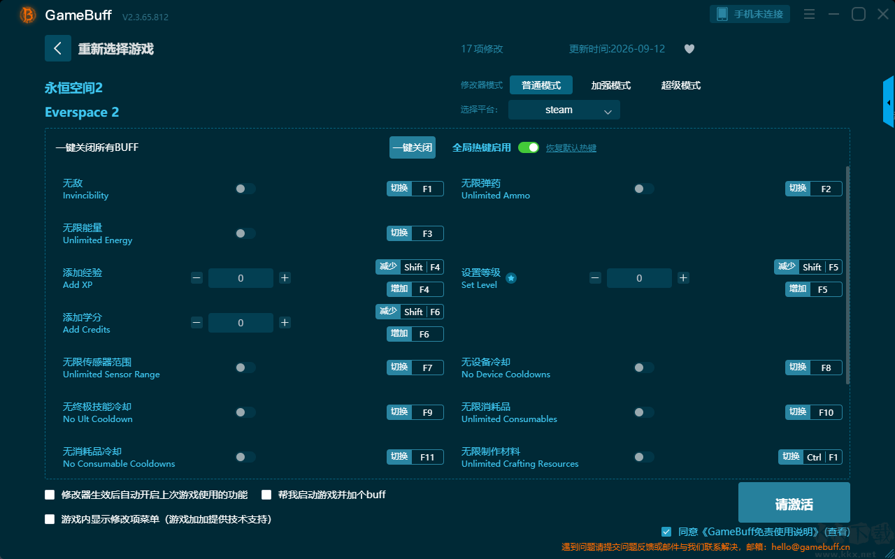Click the 重新选择游戏 label

tap(116, 49)
